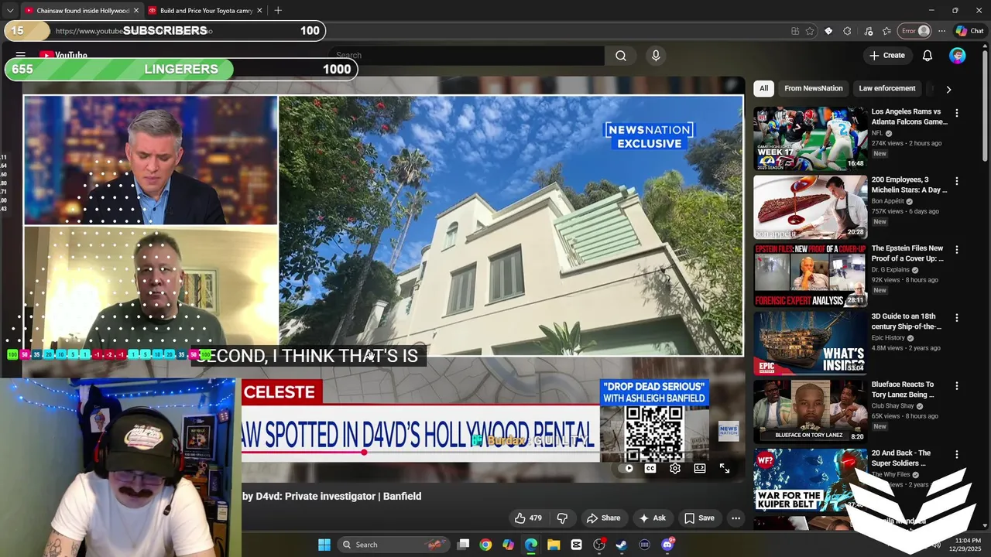Start voice search with microphone icon
The image size is (991, 557).
656,56
